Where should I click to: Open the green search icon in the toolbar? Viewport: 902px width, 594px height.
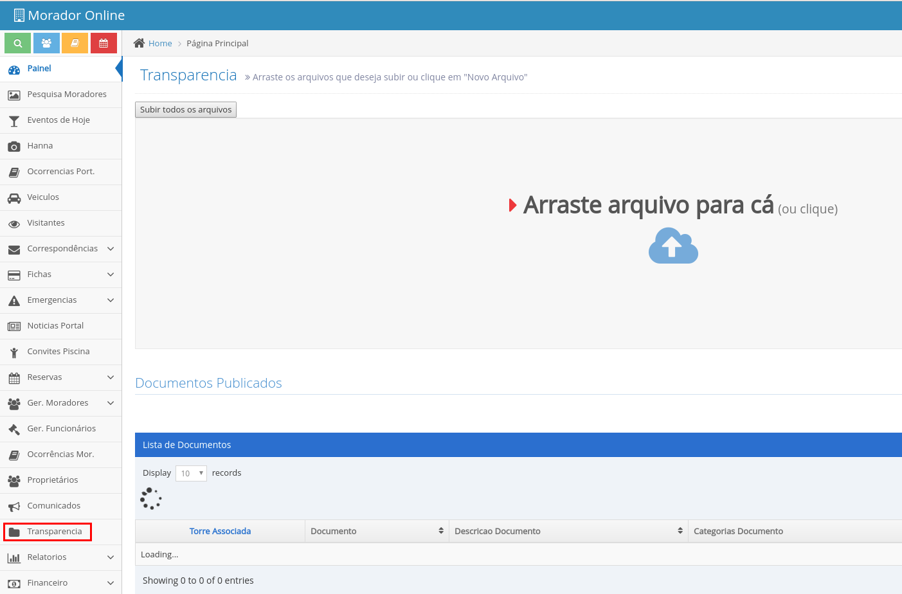17,42
